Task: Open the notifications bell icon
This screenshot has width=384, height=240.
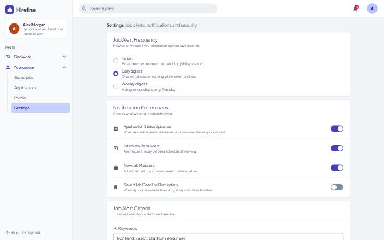Action: coord(355,9)
